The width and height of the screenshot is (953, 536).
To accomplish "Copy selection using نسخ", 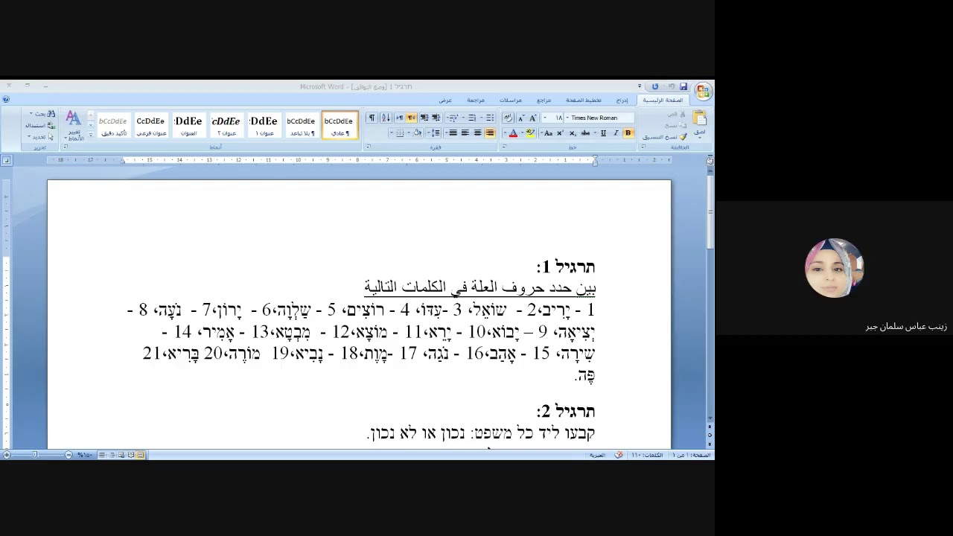I will coord(677,125).
